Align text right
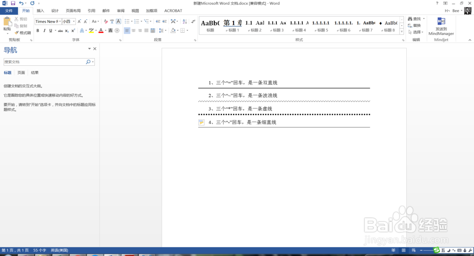Image resolution: width=474 pixels, height=256 pixels. [140, 30]
